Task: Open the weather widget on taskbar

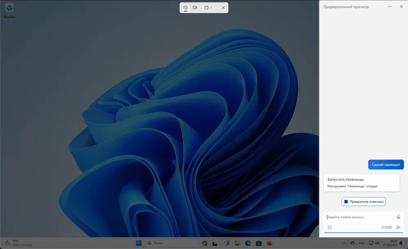Action: coord(18,243)
